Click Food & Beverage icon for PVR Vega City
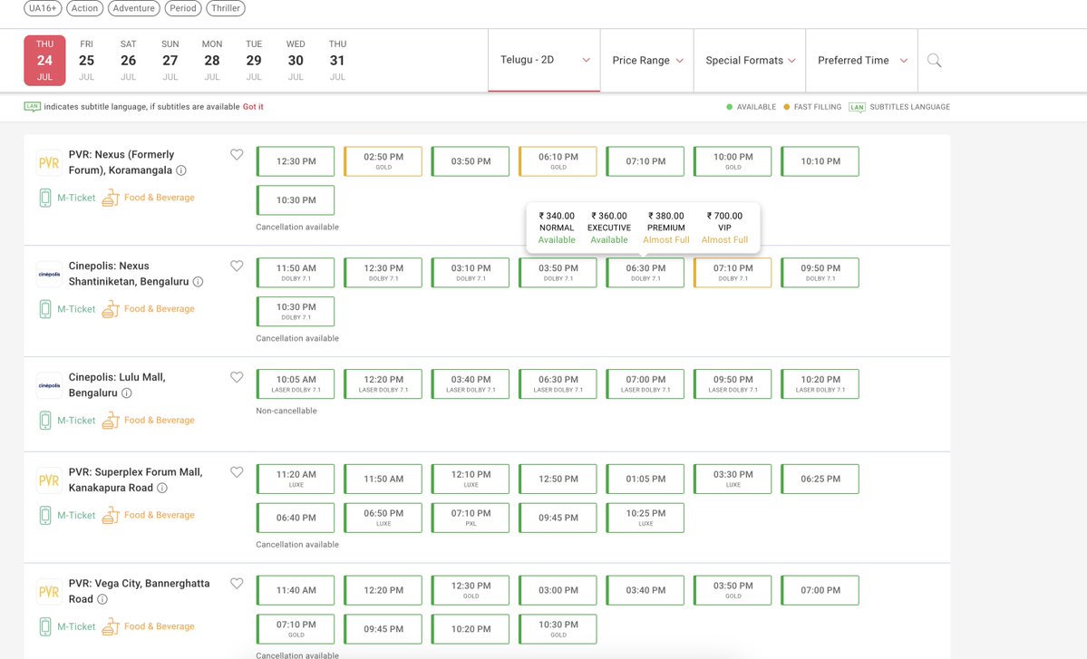This screenshot has height=659, width=1087. [x=111, y=626]
